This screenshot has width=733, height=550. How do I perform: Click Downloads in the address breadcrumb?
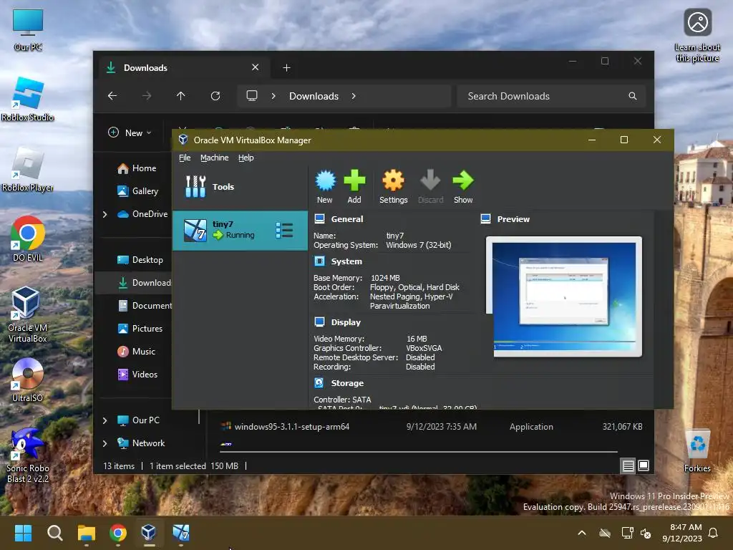tap(314, 96)
